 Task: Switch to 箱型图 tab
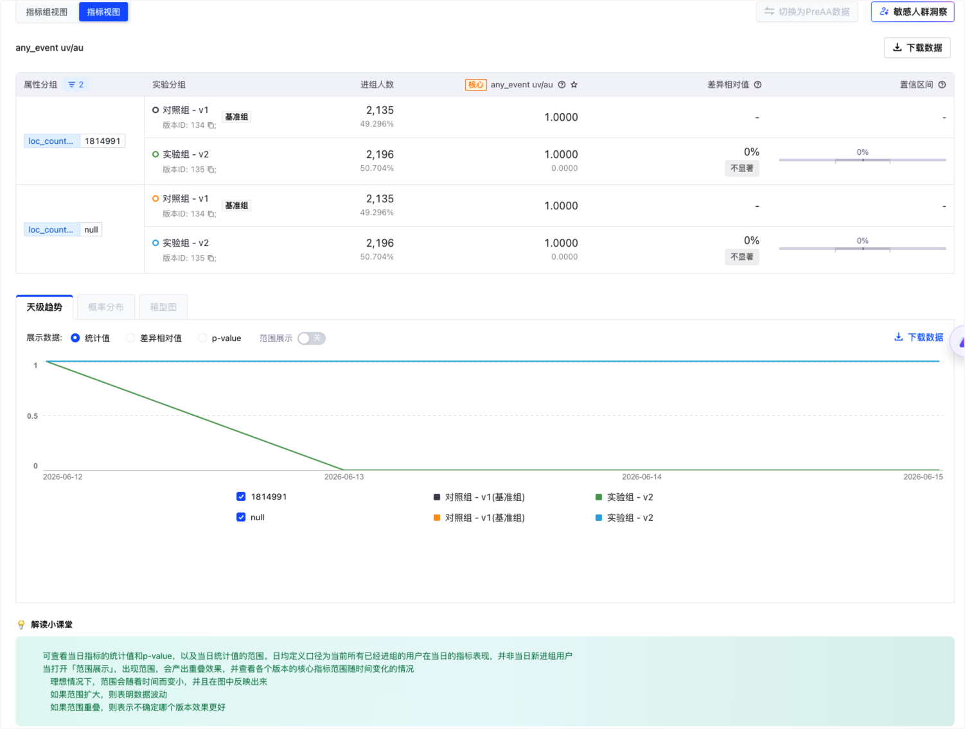[163, 307]
